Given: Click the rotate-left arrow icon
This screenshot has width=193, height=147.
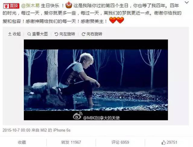Looking at the screenshot, I should pos(56,34).
